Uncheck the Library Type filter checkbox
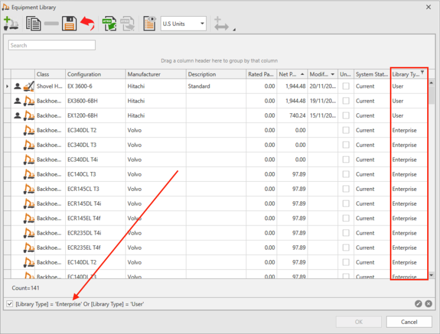Screen dimensions: 440x334 point(10,304)
